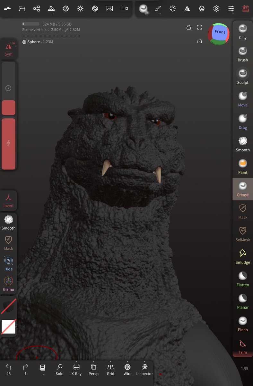The image size is (253, 386).
Task: Open the Camera menu
Action: click(x=124, y=9)
